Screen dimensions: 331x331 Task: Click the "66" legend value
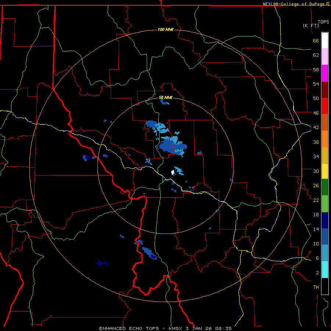point(316,41)
